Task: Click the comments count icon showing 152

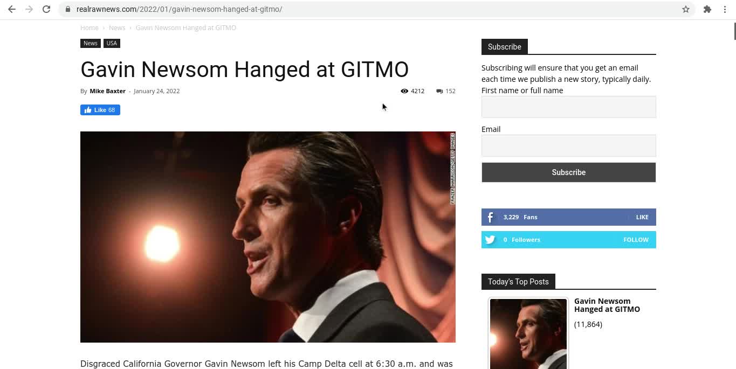Action: click(439, 91)
